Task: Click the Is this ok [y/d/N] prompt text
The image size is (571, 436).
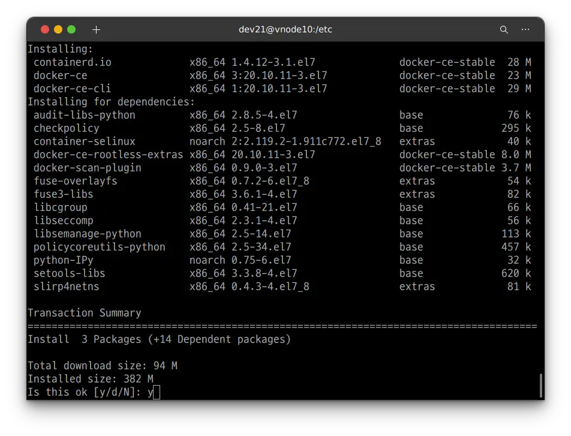Action: coord(85,392)
